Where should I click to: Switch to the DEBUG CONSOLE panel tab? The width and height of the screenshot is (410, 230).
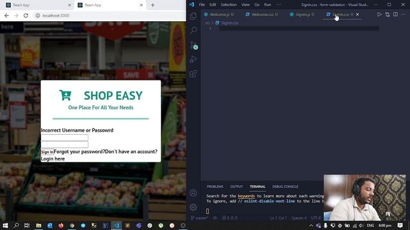[285, 187]
